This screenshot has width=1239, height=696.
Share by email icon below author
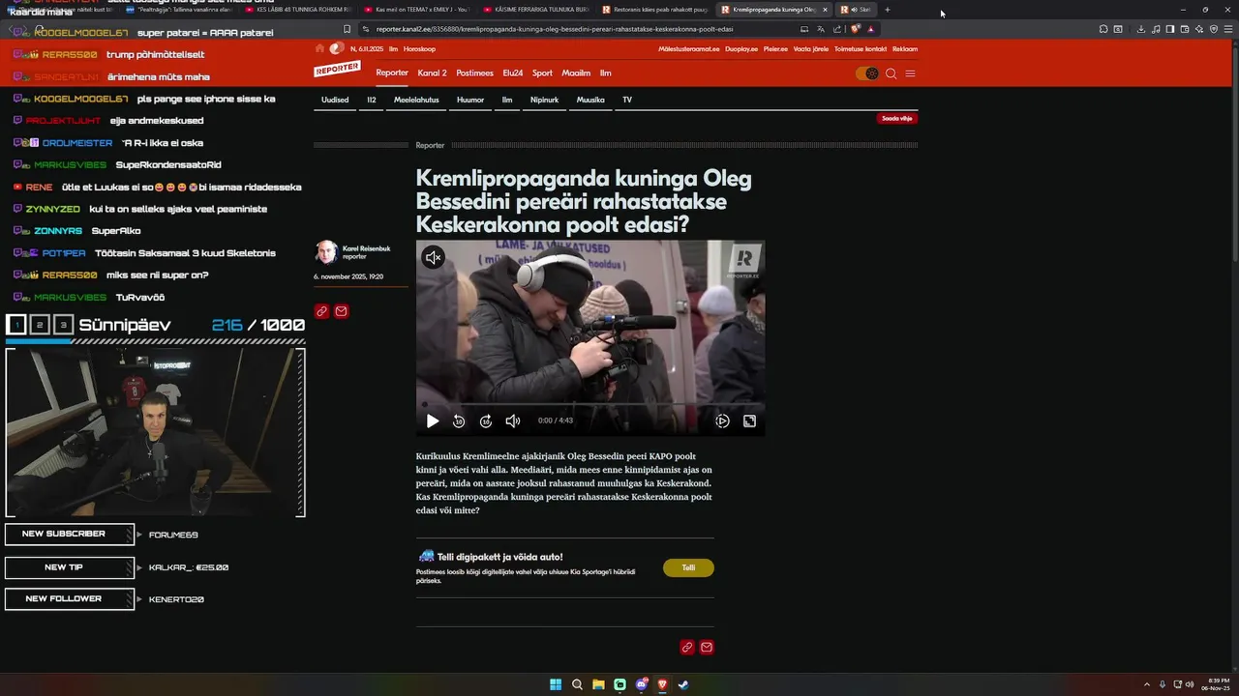tap(341, 311)
